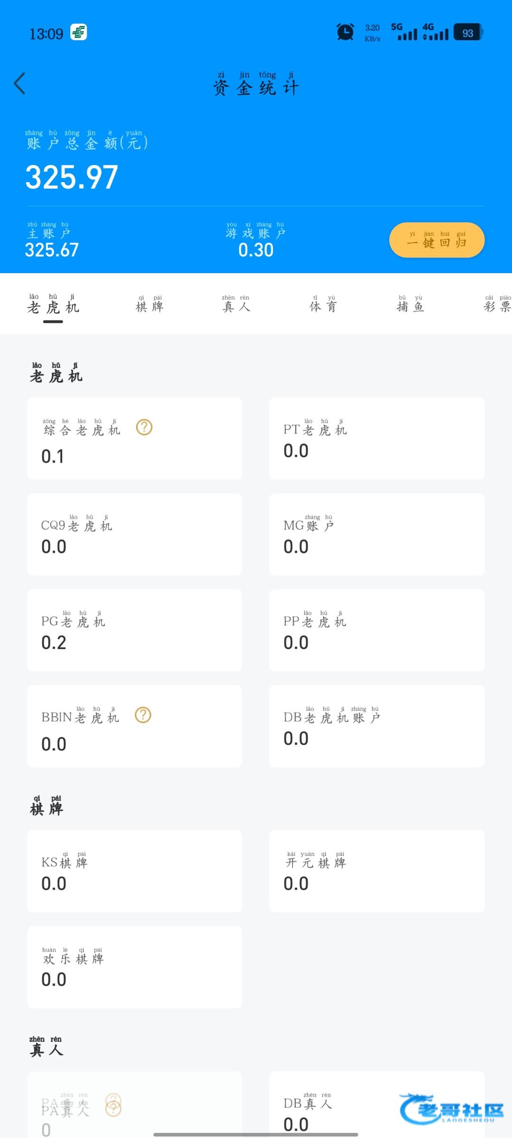Open the 欢乐棋牌 card

[135, 967]
